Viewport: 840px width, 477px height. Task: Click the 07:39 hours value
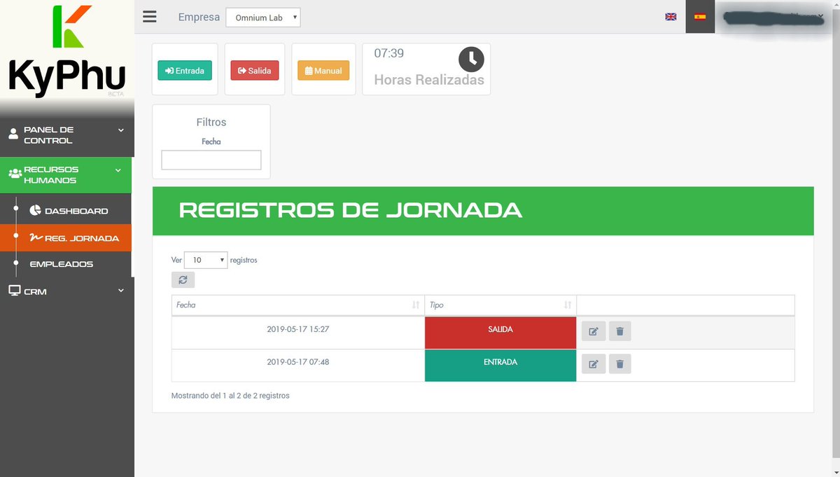388,53
